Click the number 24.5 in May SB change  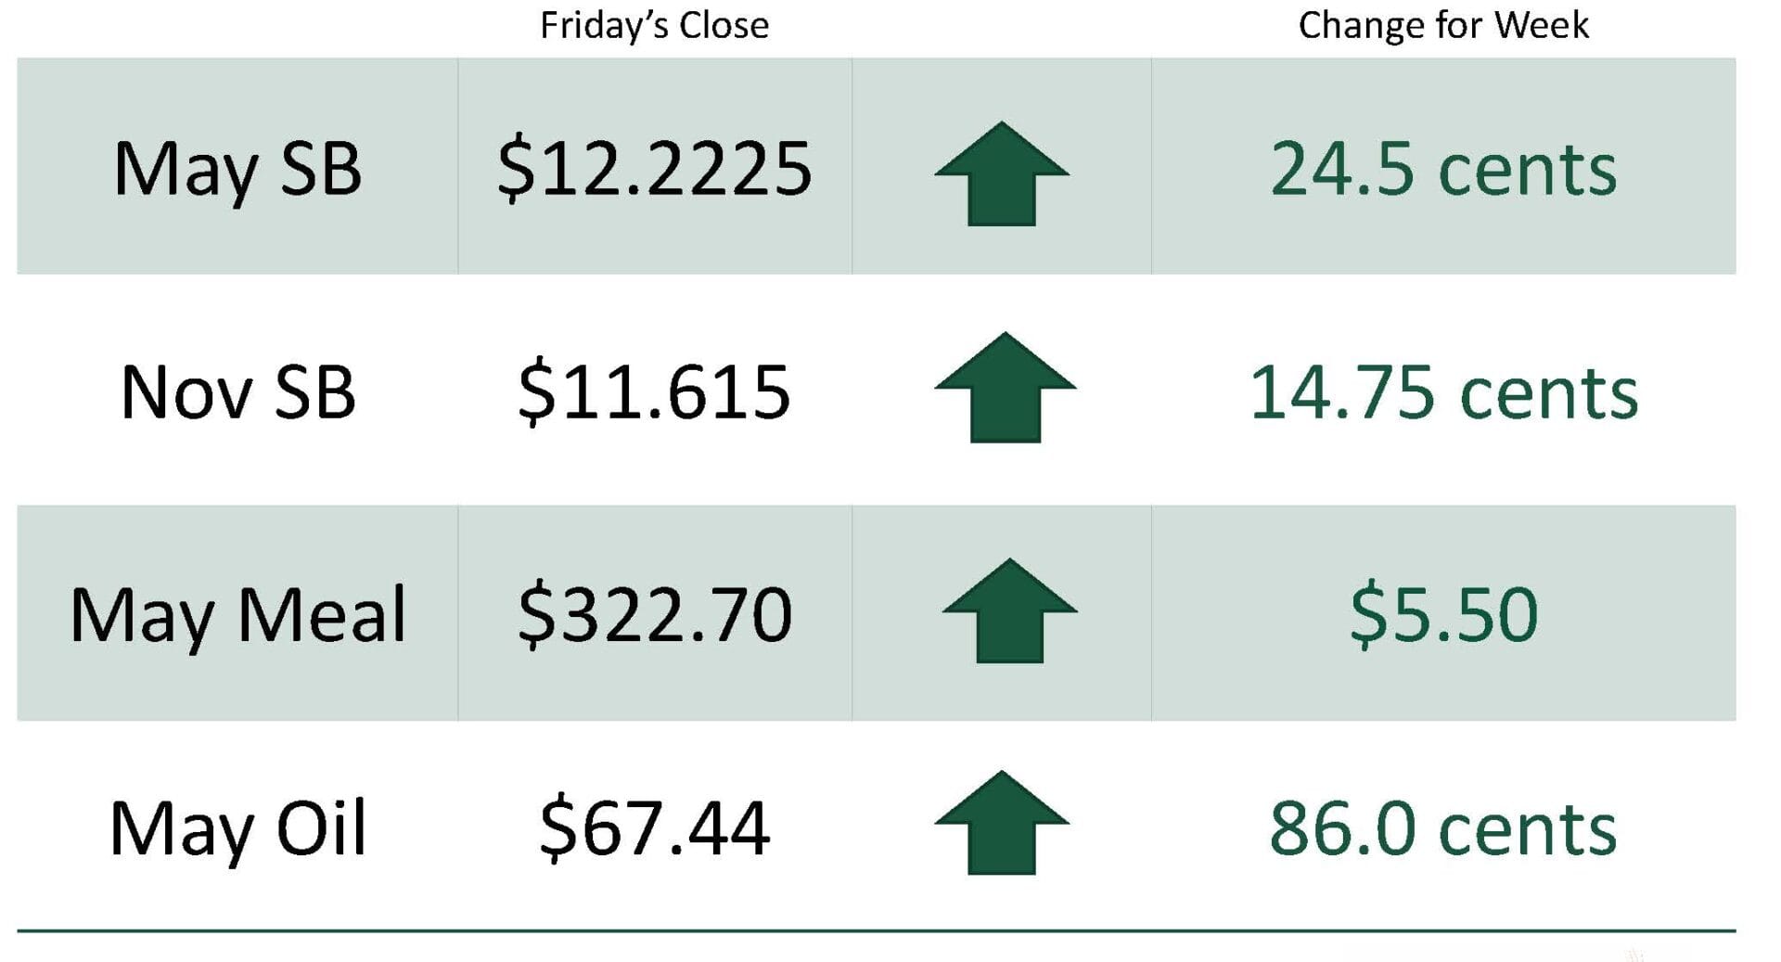point(1341,169)
